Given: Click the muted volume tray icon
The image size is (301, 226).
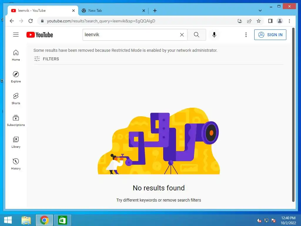Looking at the screenshot, I should coord(259,220).
